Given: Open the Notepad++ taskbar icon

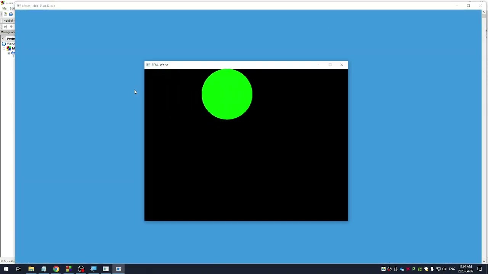Looking at the screenshot, I should (43, 269).
